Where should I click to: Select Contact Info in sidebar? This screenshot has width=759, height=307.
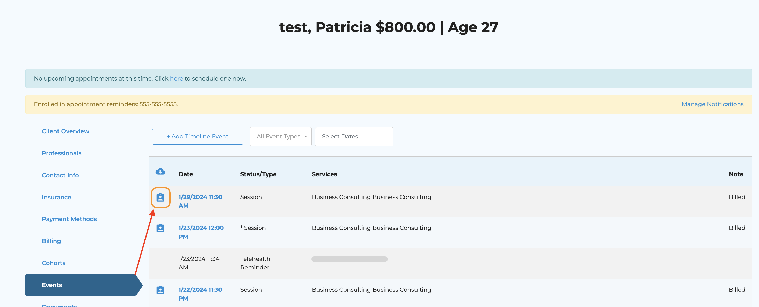(60, 175)
